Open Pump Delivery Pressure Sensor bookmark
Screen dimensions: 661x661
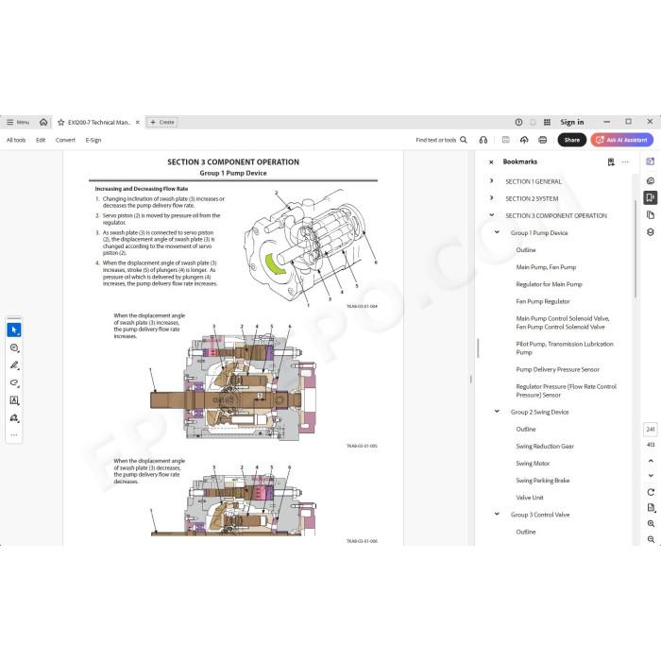point(557,370)
